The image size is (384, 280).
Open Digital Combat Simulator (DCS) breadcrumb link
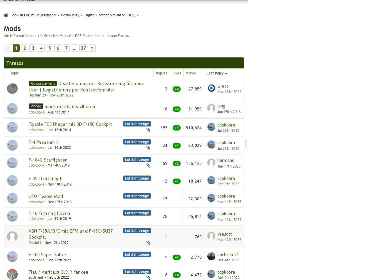coord(110,15)
